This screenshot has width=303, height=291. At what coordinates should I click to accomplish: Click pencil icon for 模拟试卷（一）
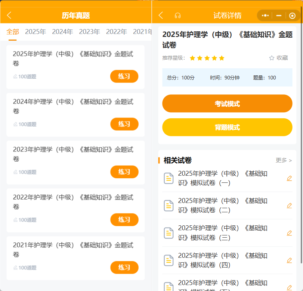(289, 178)
